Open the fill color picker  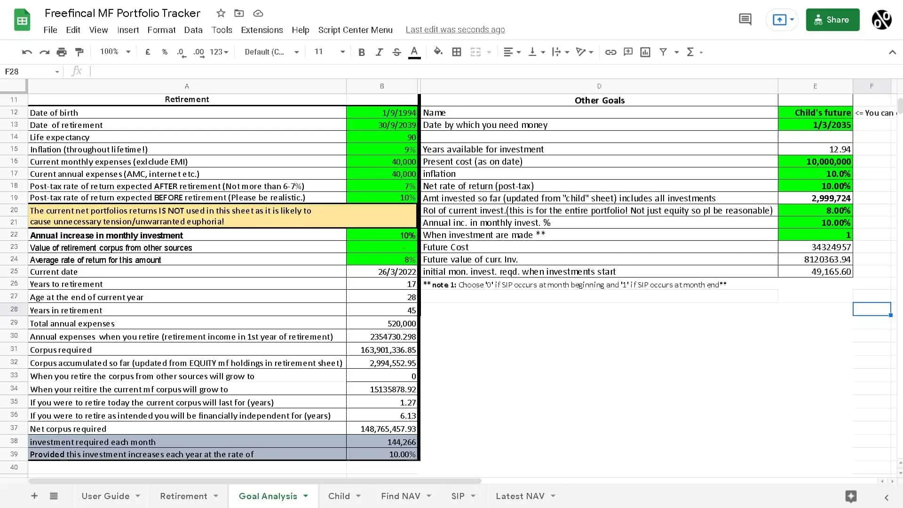pos(438,52)
